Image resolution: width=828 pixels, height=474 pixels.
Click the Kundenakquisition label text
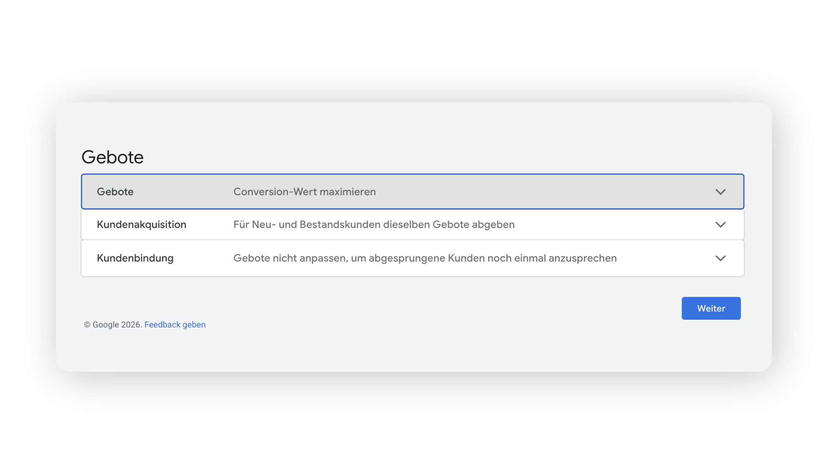(141, 225)
